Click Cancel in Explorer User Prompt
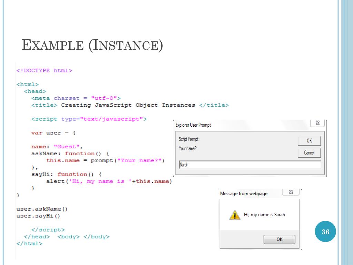 309,153
